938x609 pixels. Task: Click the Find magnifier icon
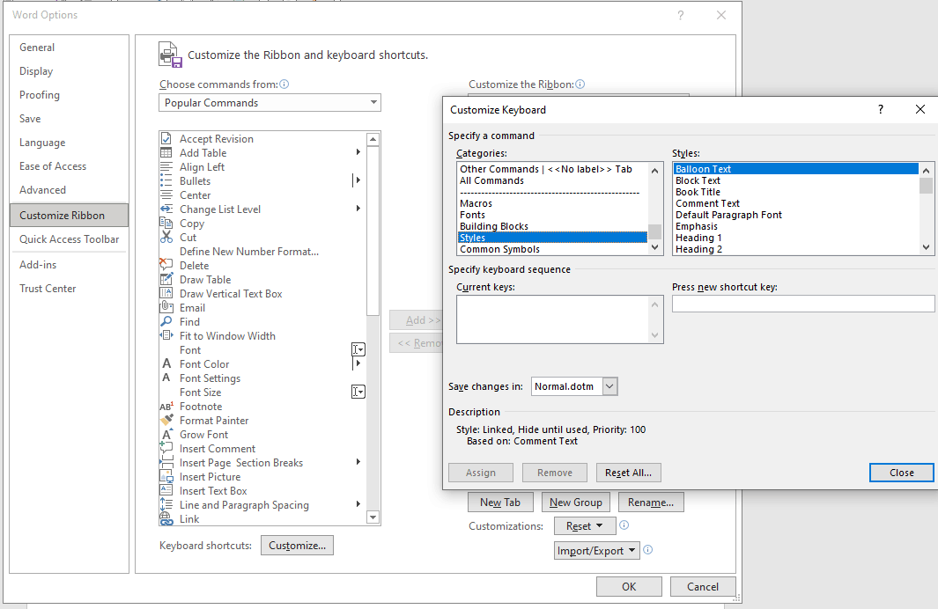(x=166, y=321)
